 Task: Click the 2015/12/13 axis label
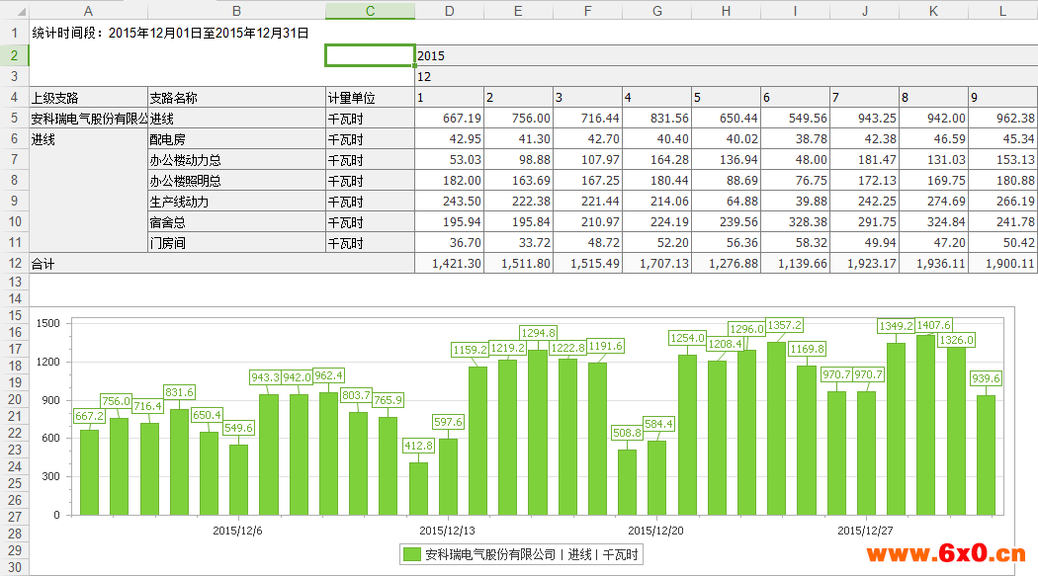tap(447, 531)
